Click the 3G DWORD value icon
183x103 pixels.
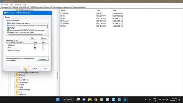pyautogui.click(x=61, y=16)
